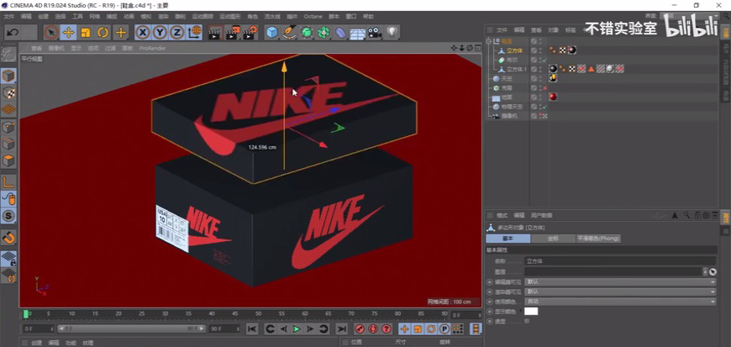This screenshot has width=731, height=347.
Task: Open the 文件 menu in the main menu bar
Action: [x=9, y=16]
